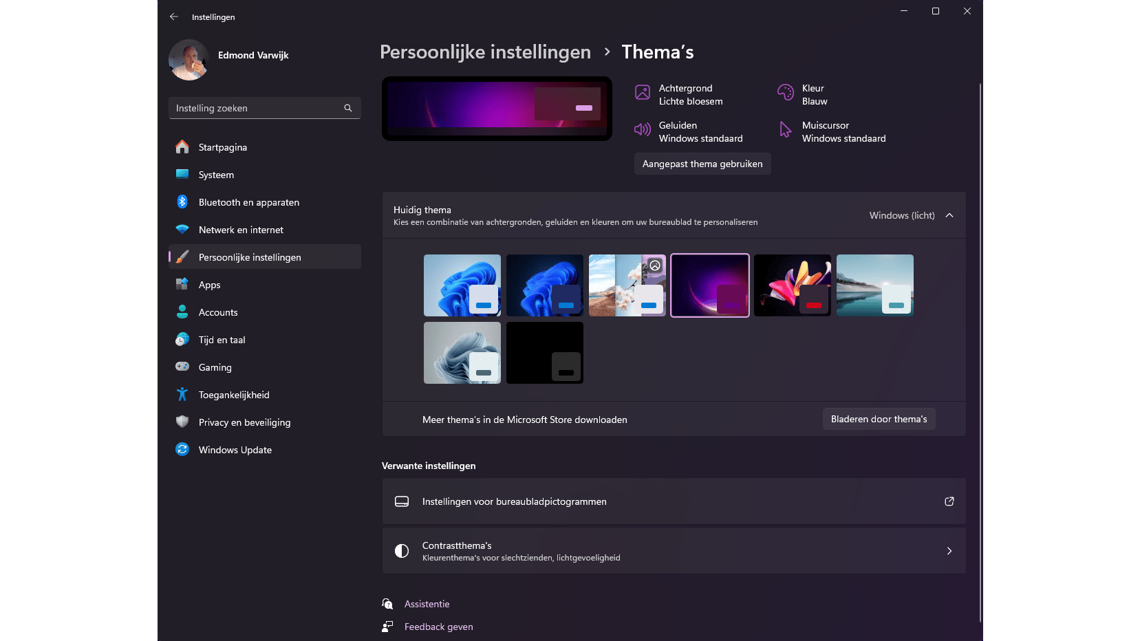This screenshot has width=1140, height=641.
Task: Open Contrastthema's via the right chevron
Action: (x=949, y=551)
